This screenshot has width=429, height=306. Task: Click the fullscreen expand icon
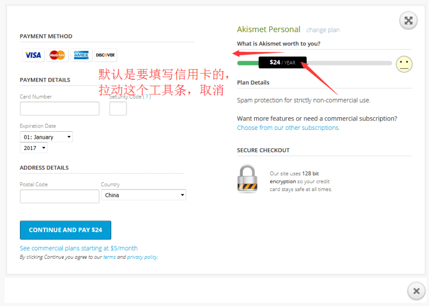408,21
